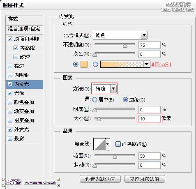This screenshot has width=196, height=189.
Task: Open the contour picker dropdown arrow
Action: [x=108, y=144]
